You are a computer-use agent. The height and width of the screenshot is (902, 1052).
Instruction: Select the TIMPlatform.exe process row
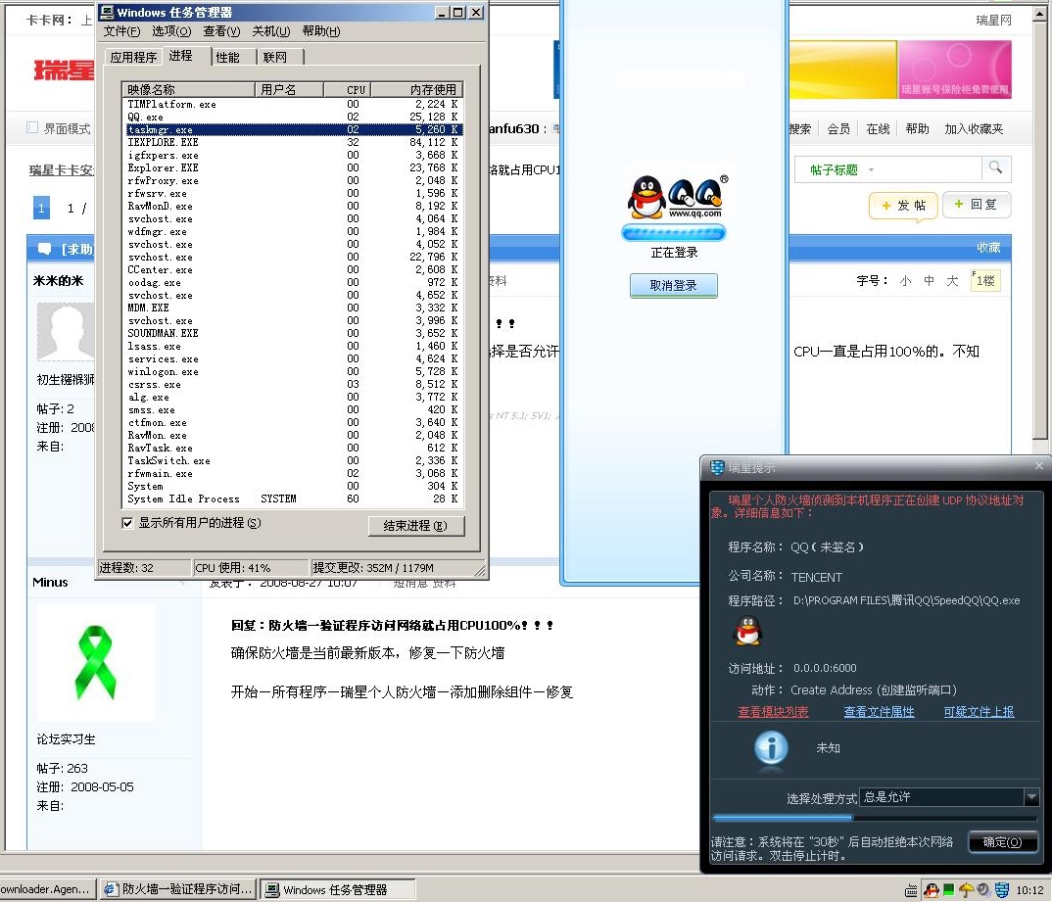[293, 104]
